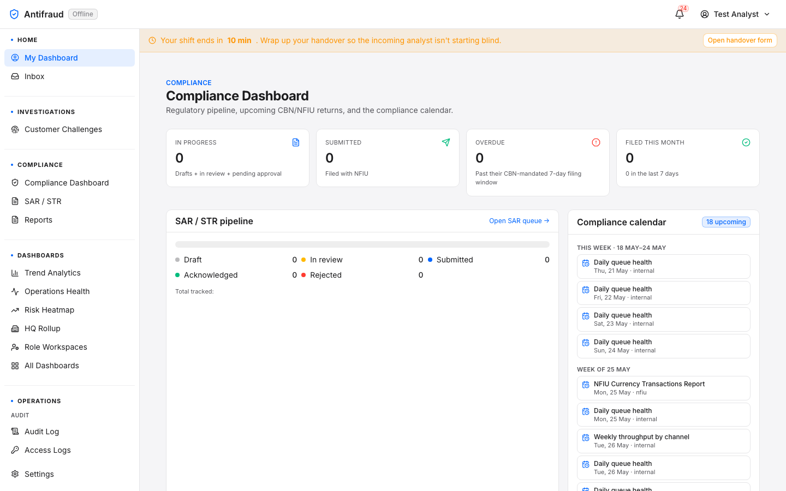786x491 pixels.
Task: Click the Overdue summary card text
Action: 528,178
